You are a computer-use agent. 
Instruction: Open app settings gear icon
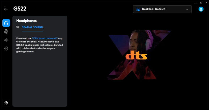pos(6,103)
